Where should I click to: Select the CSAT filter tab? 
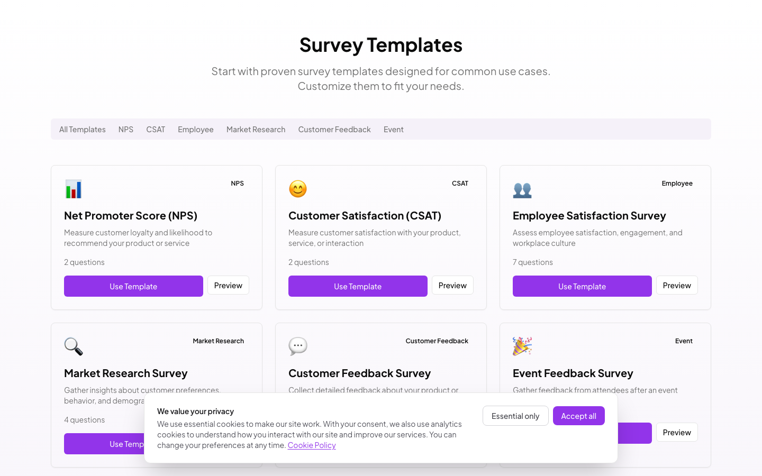coord(156,129)
